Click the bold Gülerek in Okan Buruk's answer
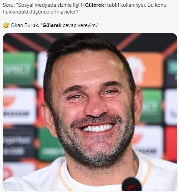Viewport: 179px width, 192px height. click(52, 25)
